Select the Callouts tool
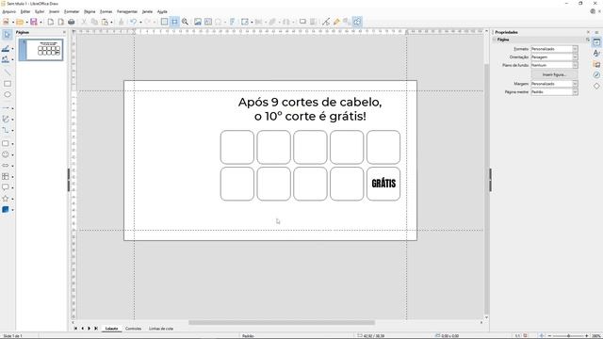603x339 pixels. [x=6, y=187]
